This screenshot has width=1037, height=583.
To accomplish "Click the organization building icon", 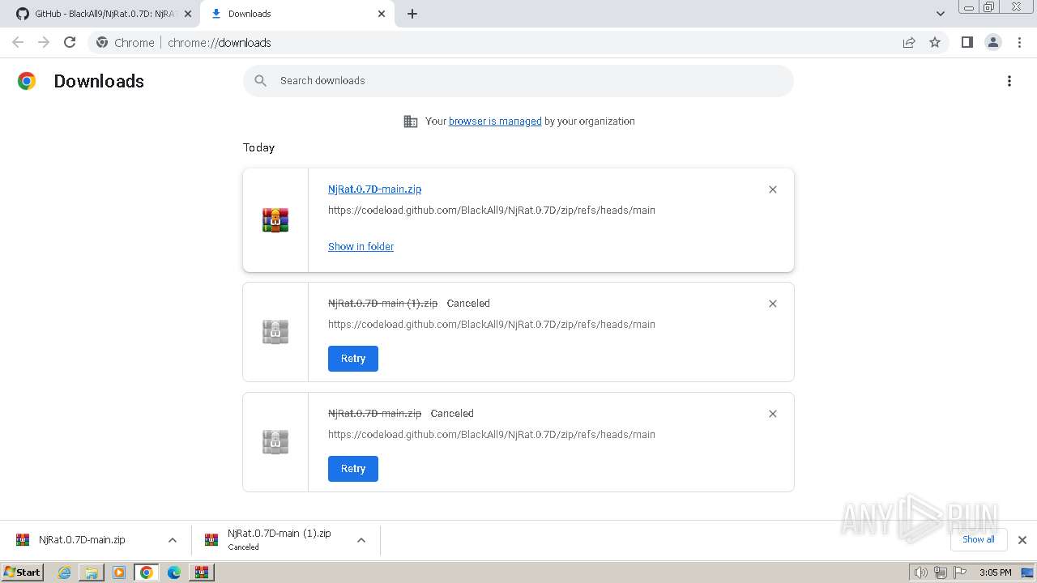I will [x=411, y=121].
